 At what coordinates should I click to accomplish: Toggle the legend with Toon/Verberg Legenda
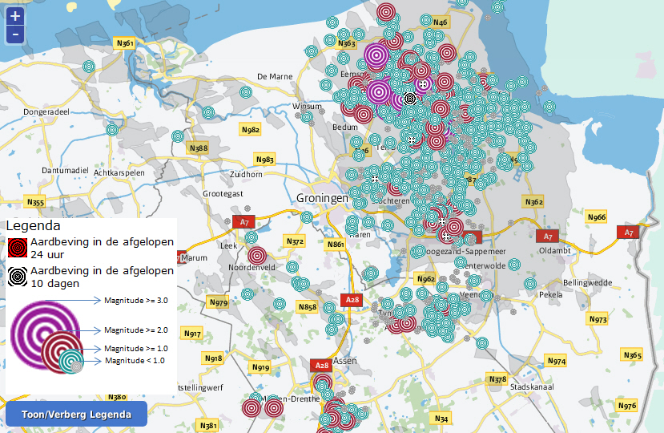pos(77,415)
